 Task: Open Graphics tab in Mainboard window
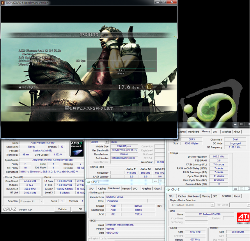[x=147, y=188]
